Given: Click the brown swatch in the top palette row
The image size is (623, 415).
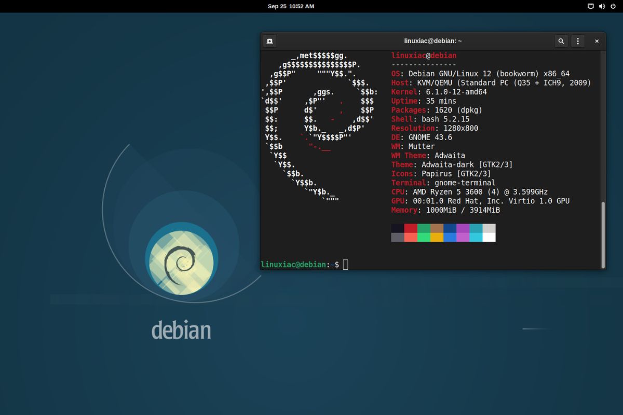Looking at the screenshot, I should (x=437, y=228).
